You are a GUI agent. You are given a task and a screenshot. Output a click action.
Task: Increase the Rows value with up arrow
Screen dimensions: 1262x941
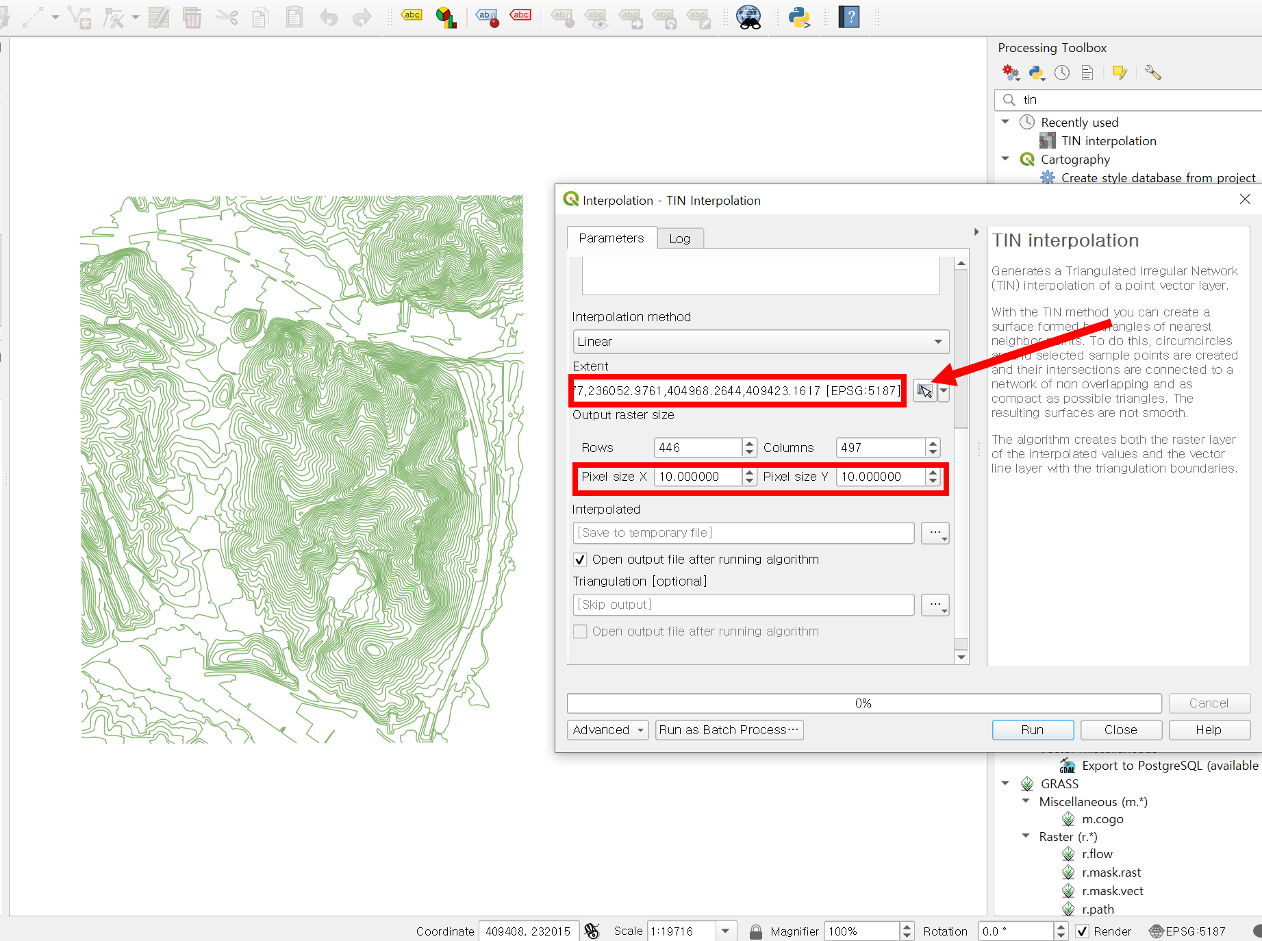click(x=749, y=443)
